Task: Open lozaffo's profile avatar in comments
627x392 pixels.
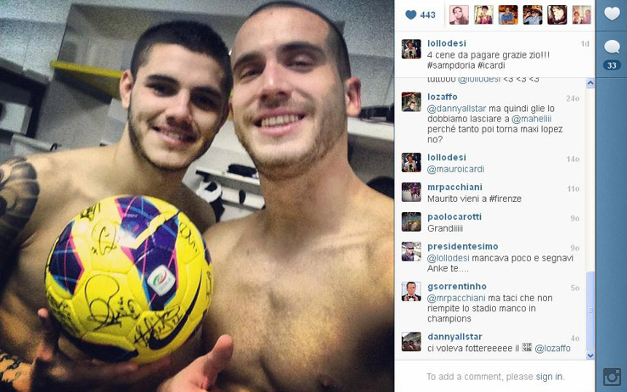Action: [411, 102]
